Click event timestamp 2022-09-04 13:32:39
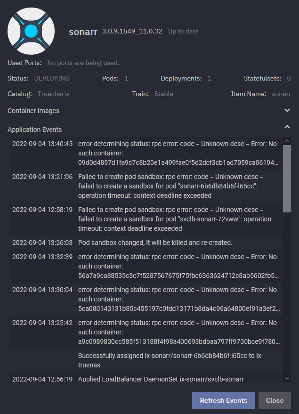The image size is (299, 414). click(42, 257)
